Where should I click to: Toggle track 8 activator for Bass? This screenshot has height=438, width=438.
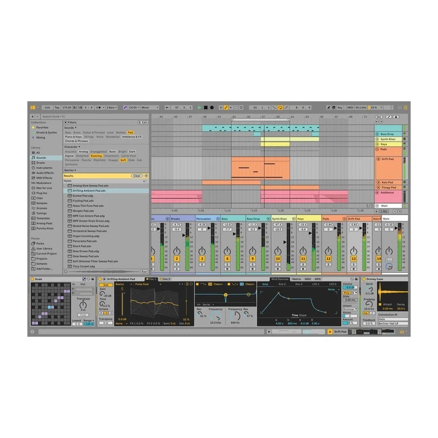coord(227,259)
